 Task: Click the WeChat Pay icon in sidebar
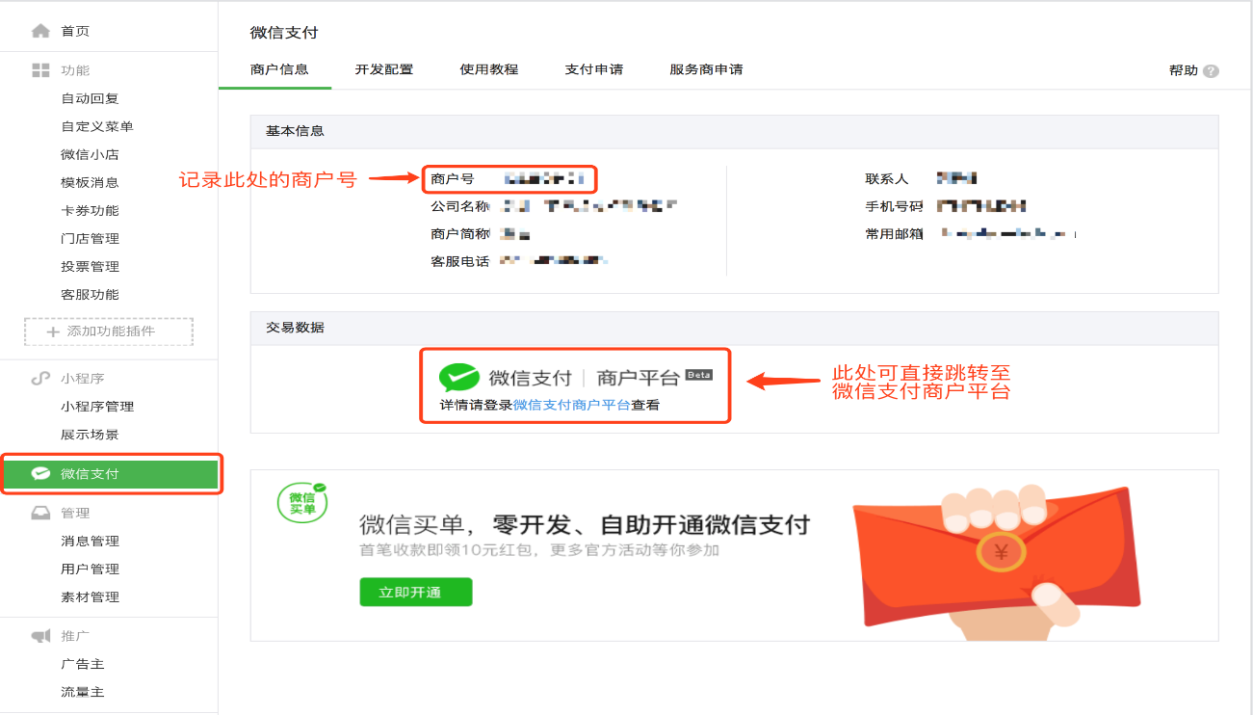(x=40, y=473)
